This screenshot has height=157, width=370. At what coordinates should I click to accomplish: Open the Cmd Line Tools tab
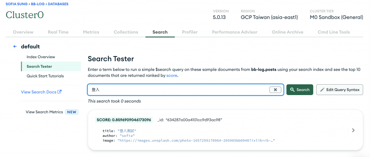(334, 32)
